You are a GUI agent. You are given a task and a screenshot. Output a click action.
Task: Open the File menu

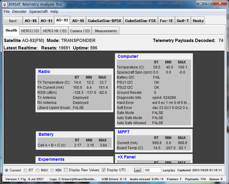7,12
